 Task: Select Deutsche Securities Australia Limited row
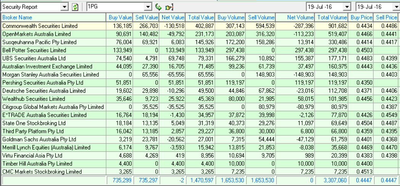[200, 91]
